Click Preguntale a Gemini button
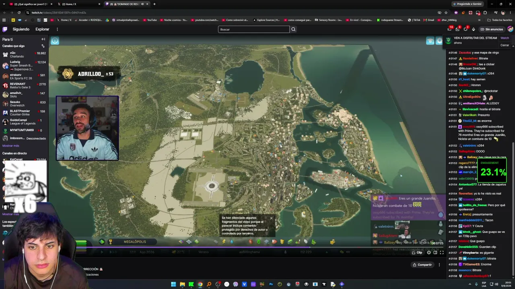The width and height of the screenshot is (515, 289). pyautogui.click(x=467, y=4)
